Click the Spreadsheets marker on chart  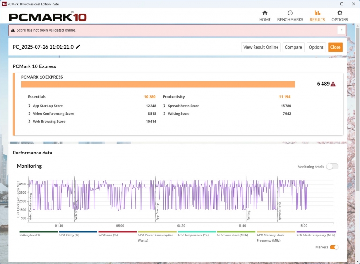pyautogui.click(x=279, y=211)
